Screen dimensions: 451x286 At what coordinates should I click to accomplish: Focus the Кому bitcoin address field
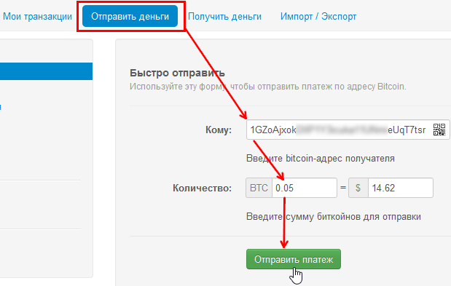coord(348,130)
